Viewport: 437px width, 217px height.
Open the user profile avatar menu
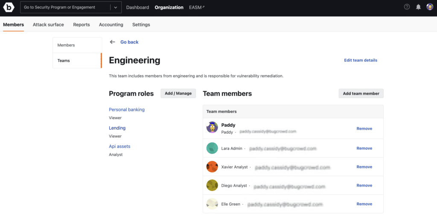click(430, 7)
